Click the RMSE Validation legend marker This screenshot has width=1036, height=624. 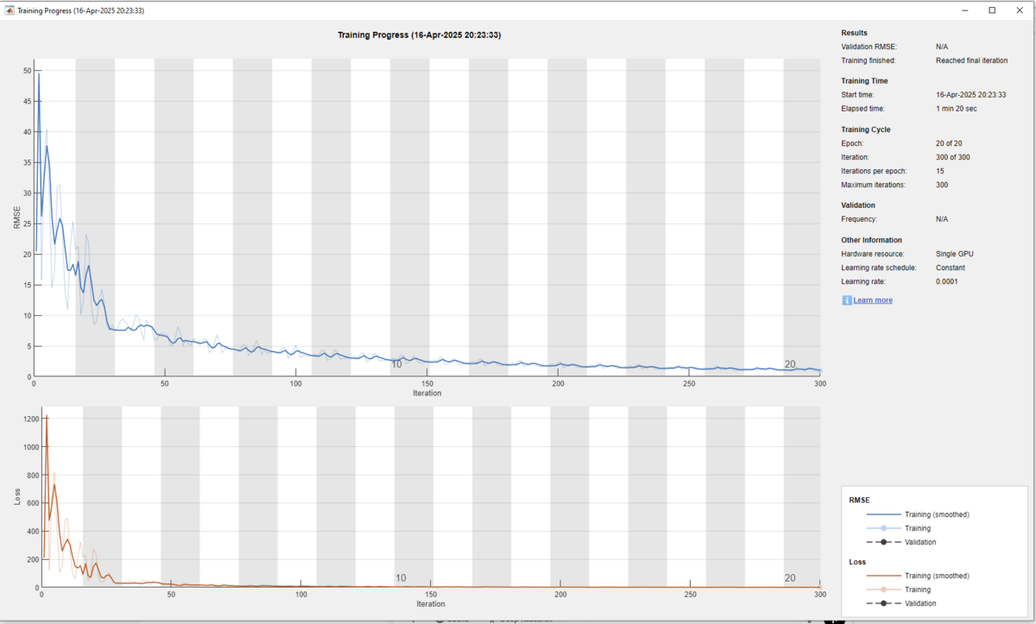coord(883,542)
